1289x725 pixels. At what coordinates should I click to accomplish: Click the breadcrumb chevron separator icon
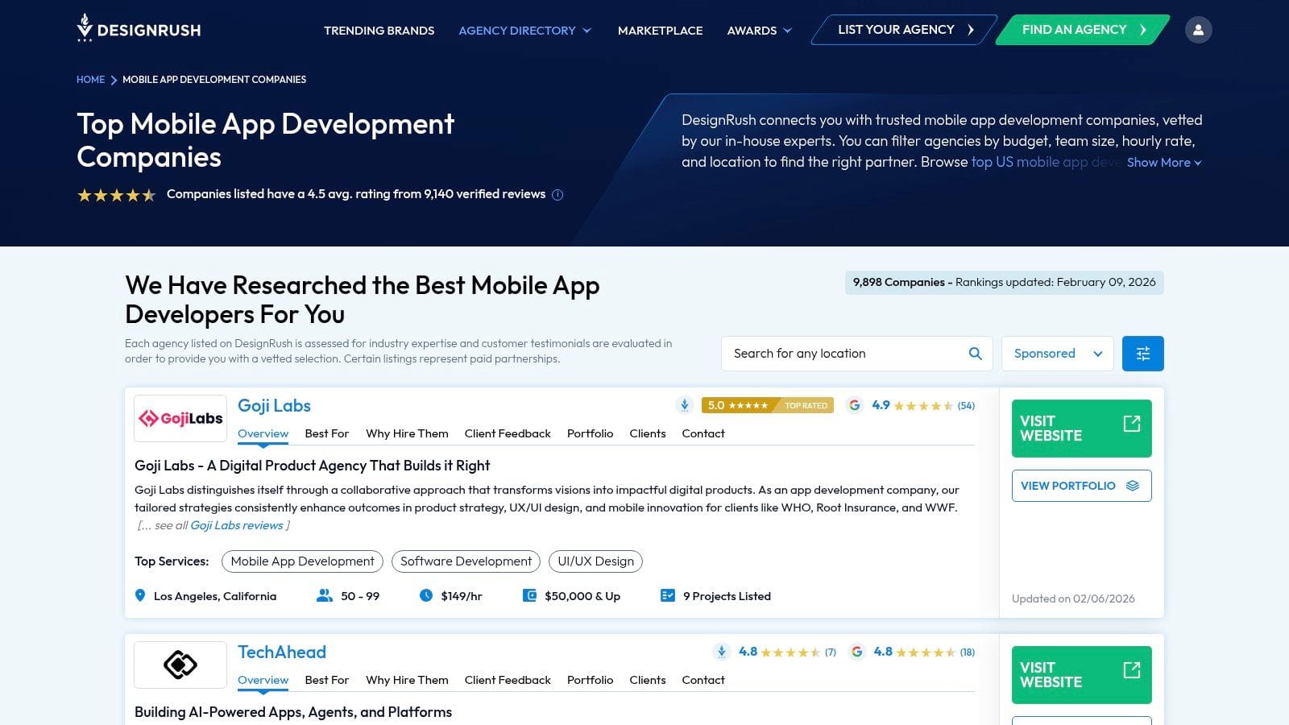coord(114,80)
